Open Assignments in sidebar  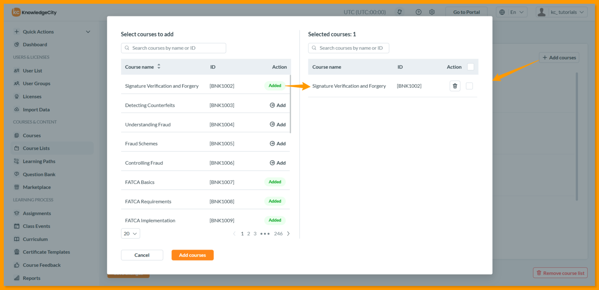point(37,213)
